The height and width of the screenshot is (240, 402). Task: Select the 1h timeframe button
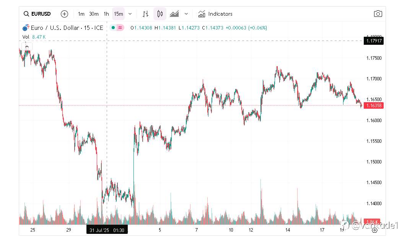pyautogui.click(x=106, y=14)
